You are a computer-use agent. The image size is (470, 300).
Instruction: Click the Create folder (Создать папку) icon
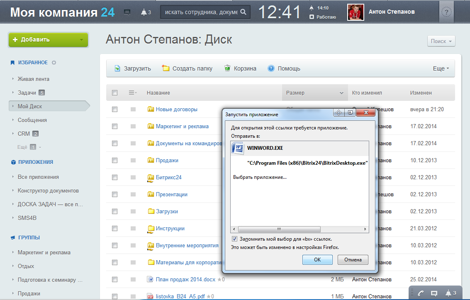pos(166,68)
